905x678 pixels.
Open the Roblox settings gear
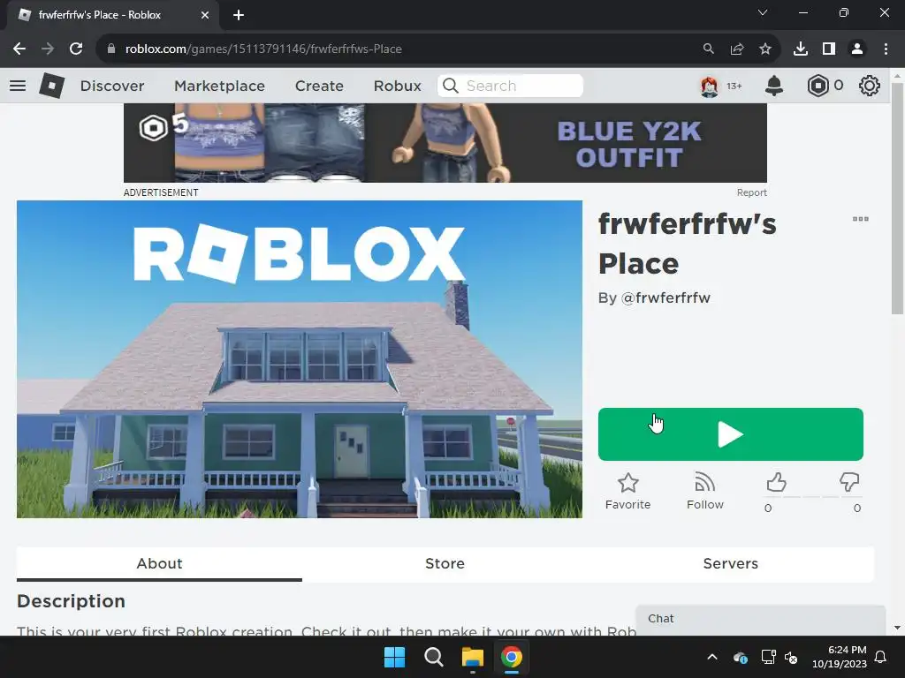pos(870,86)
